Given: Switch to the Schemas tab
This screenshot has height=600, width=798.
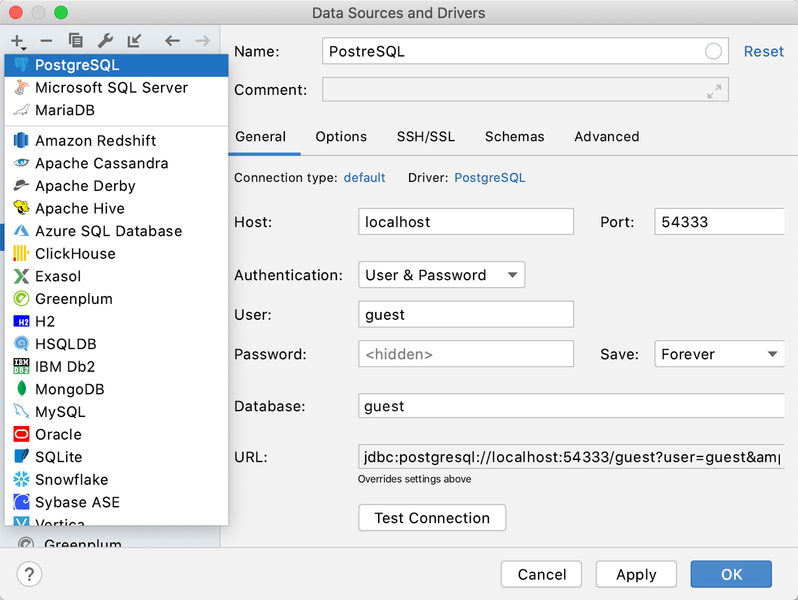Looking at the screenshot, I should coord(514,137).
